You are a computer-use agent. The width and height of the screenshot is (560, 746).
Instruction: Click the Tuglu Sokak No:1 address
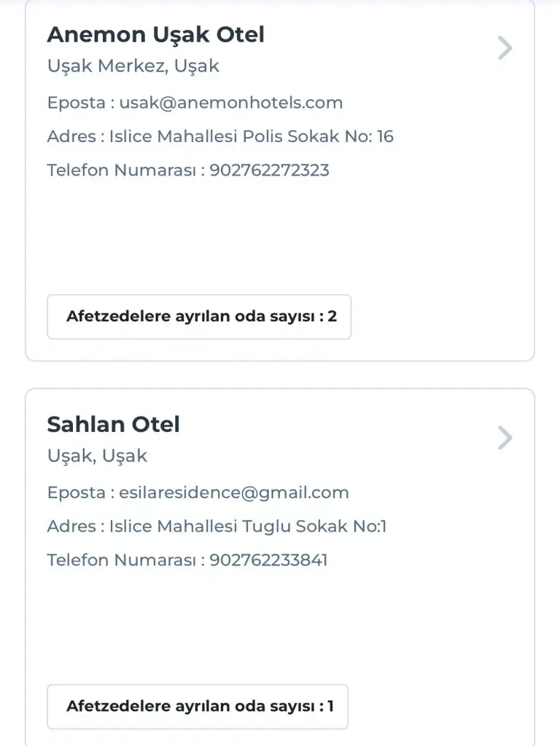click(x=248, y=526)
